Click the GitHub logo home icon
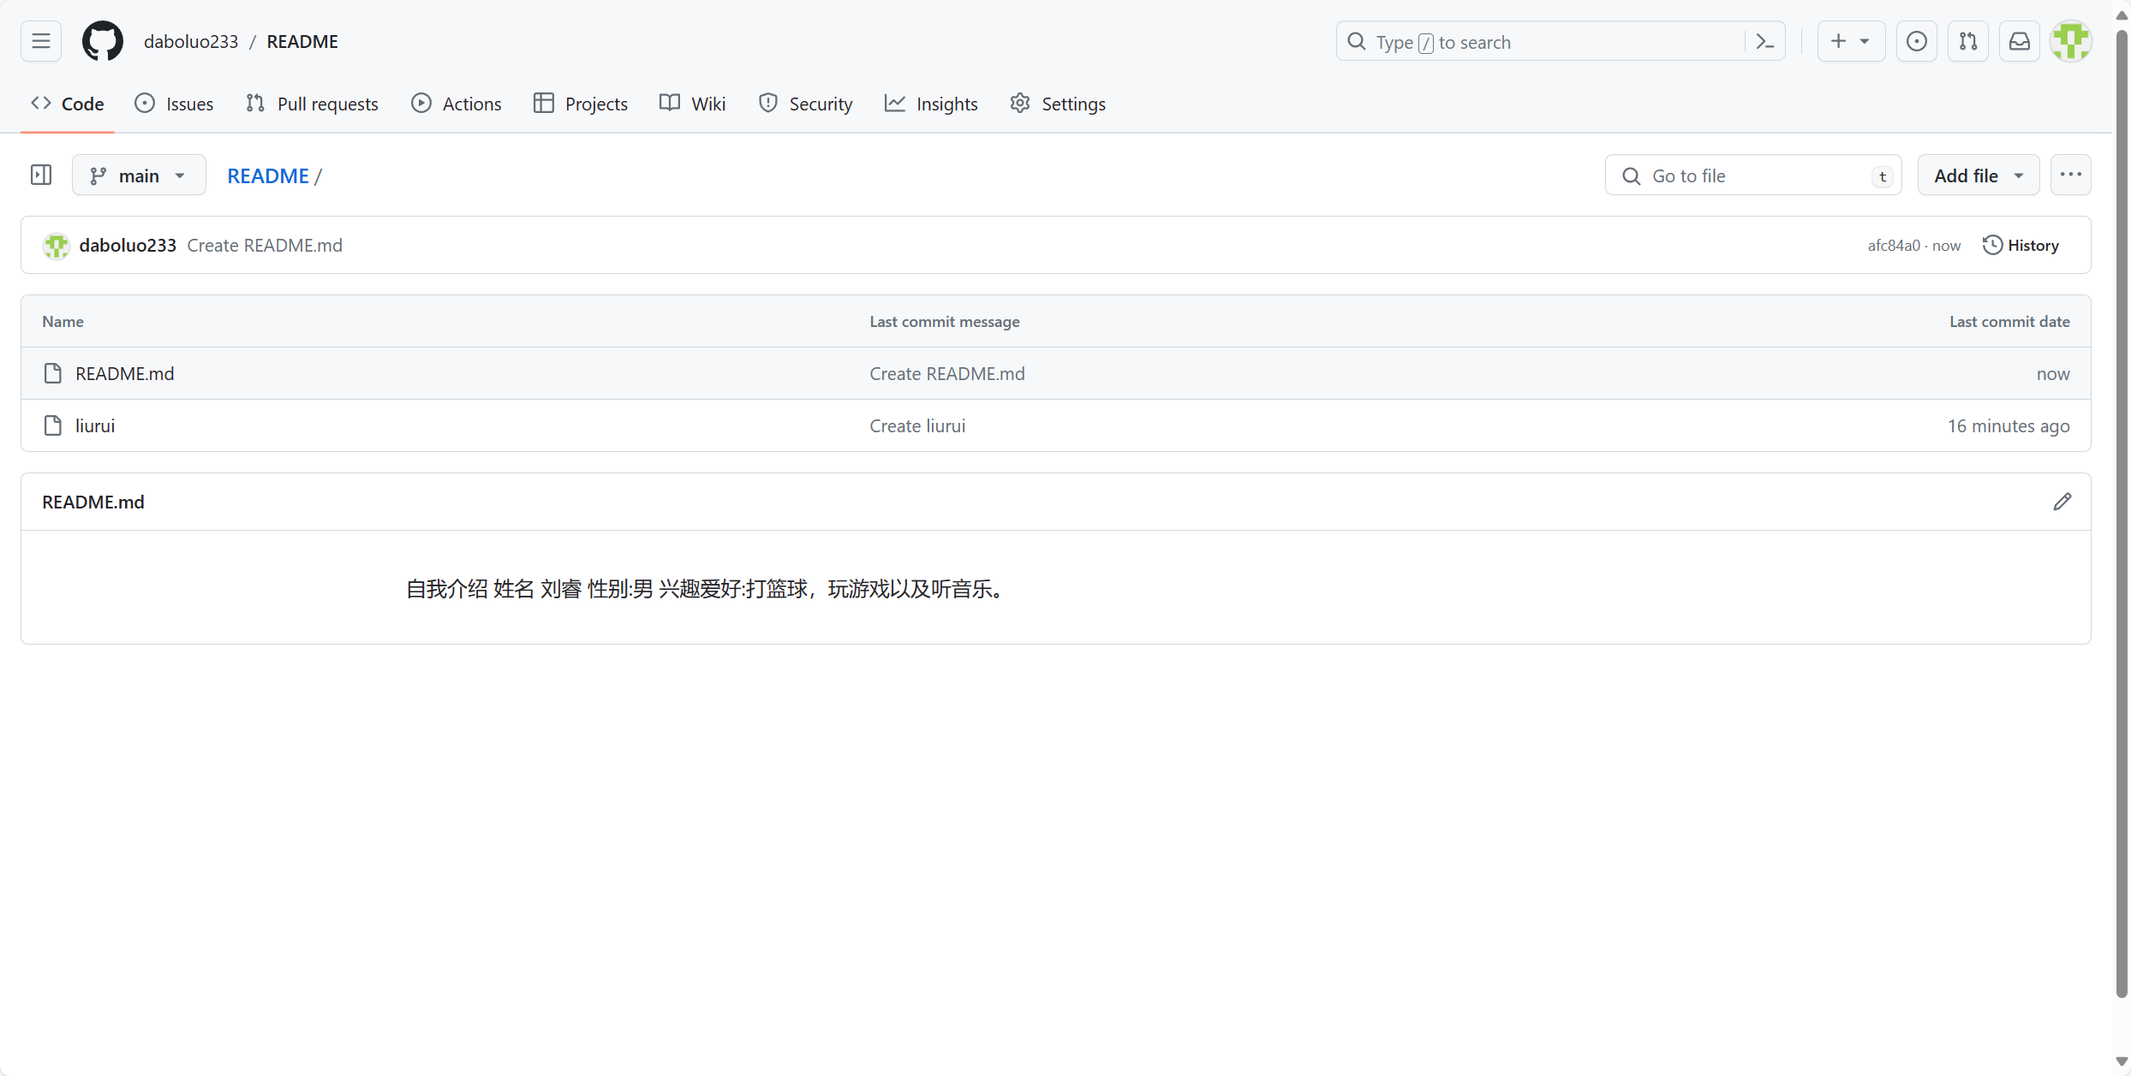Screen dimensions: 2131x1076 103,41
